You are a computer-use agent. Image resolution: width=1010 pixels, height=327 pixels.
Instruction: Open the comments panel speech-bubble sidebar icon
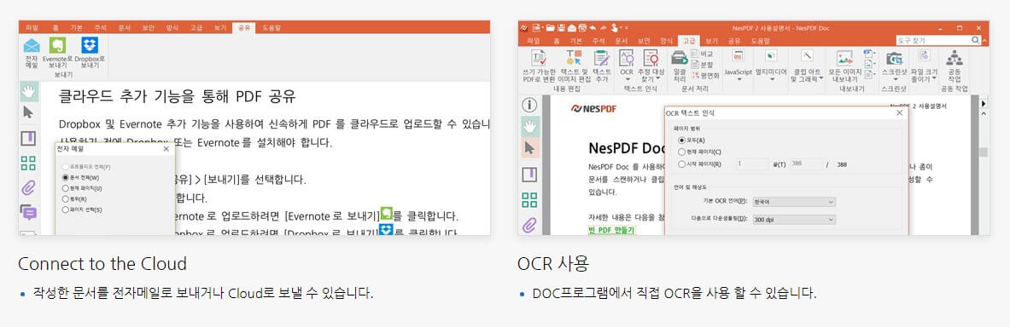28,213
